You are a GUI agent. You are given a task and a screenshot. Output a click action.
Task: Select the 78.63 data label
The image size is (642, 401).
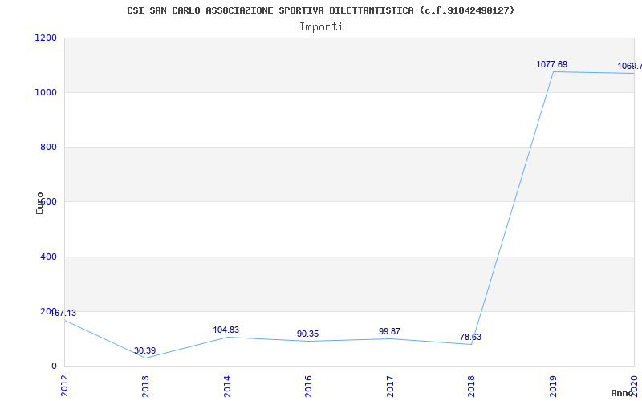[470, 337]
